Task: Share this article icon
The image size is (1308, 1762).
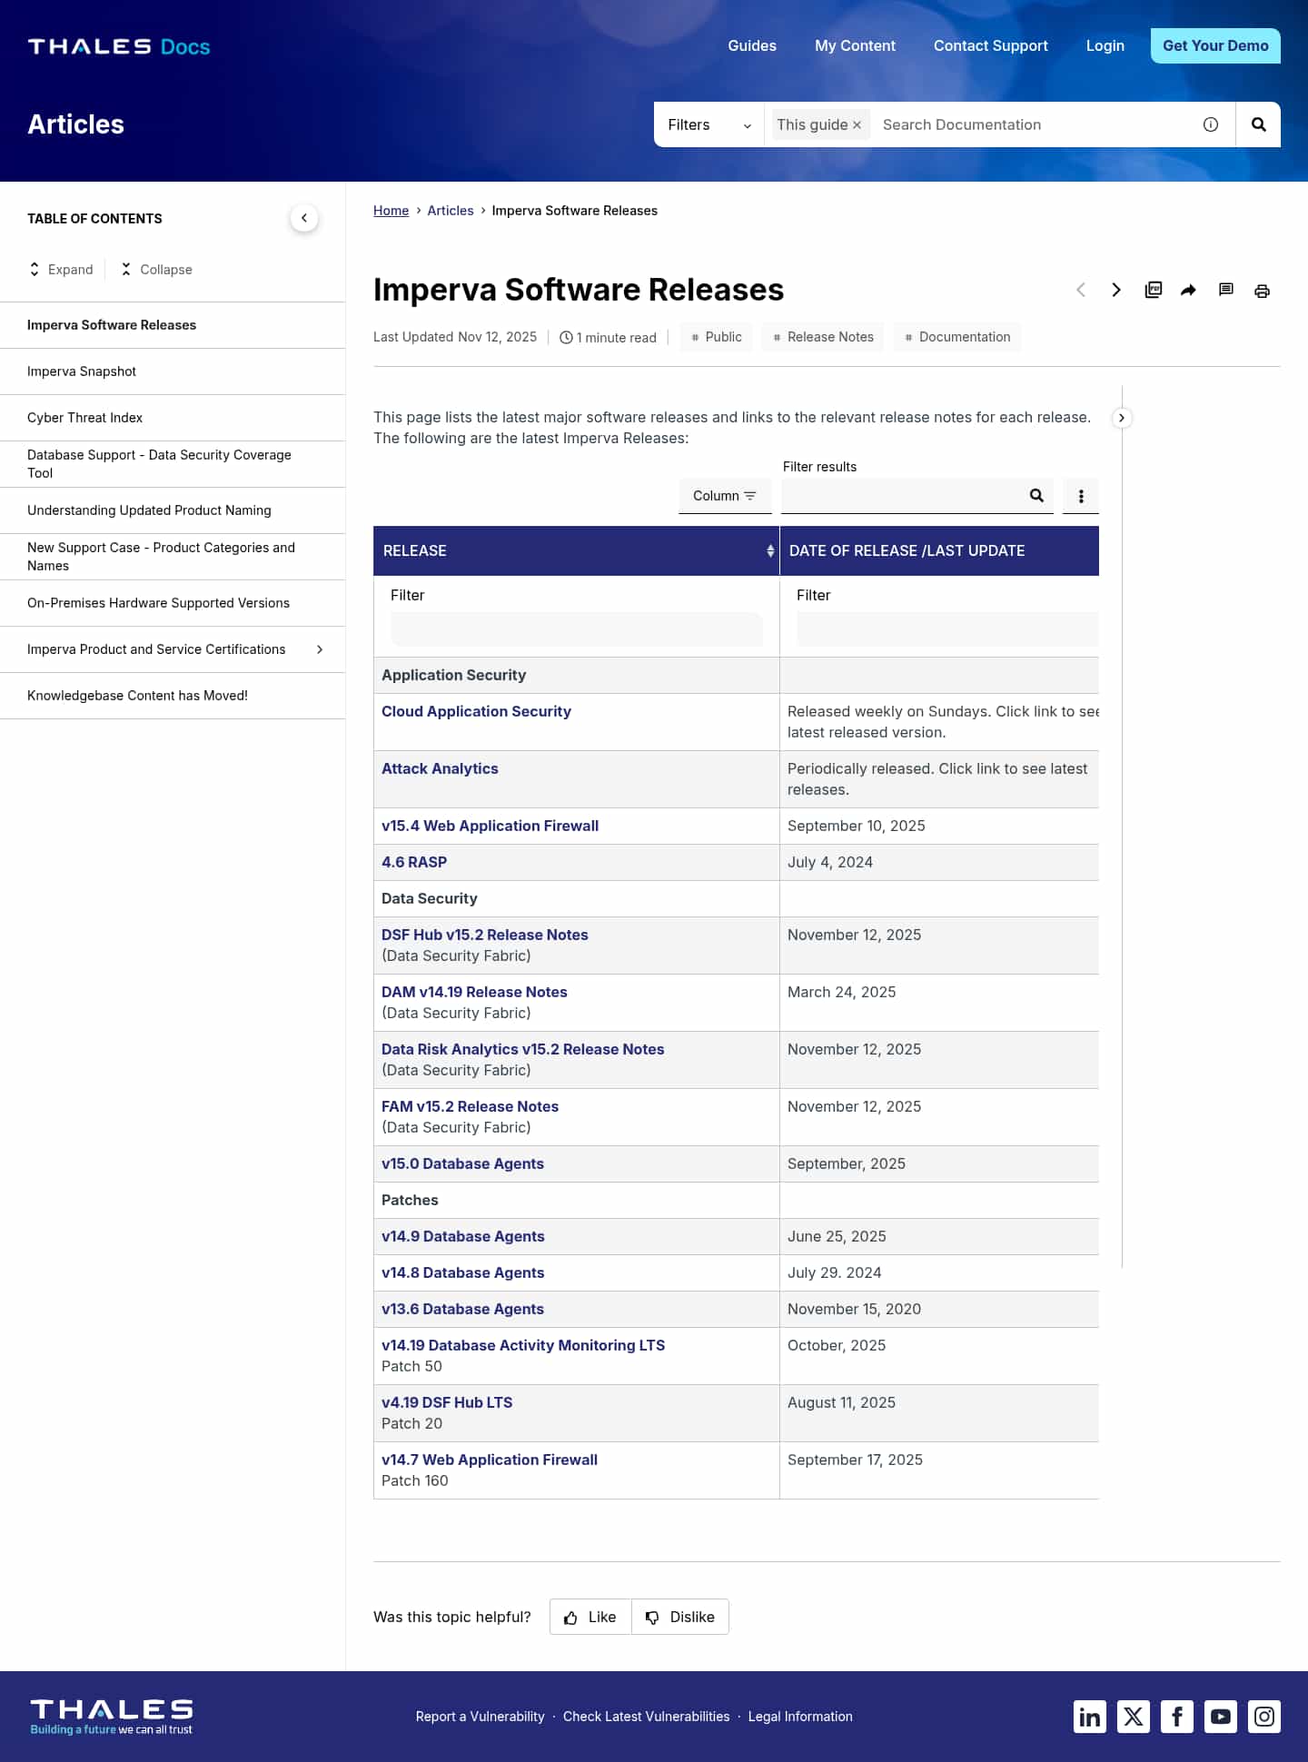Action: 1189,290
